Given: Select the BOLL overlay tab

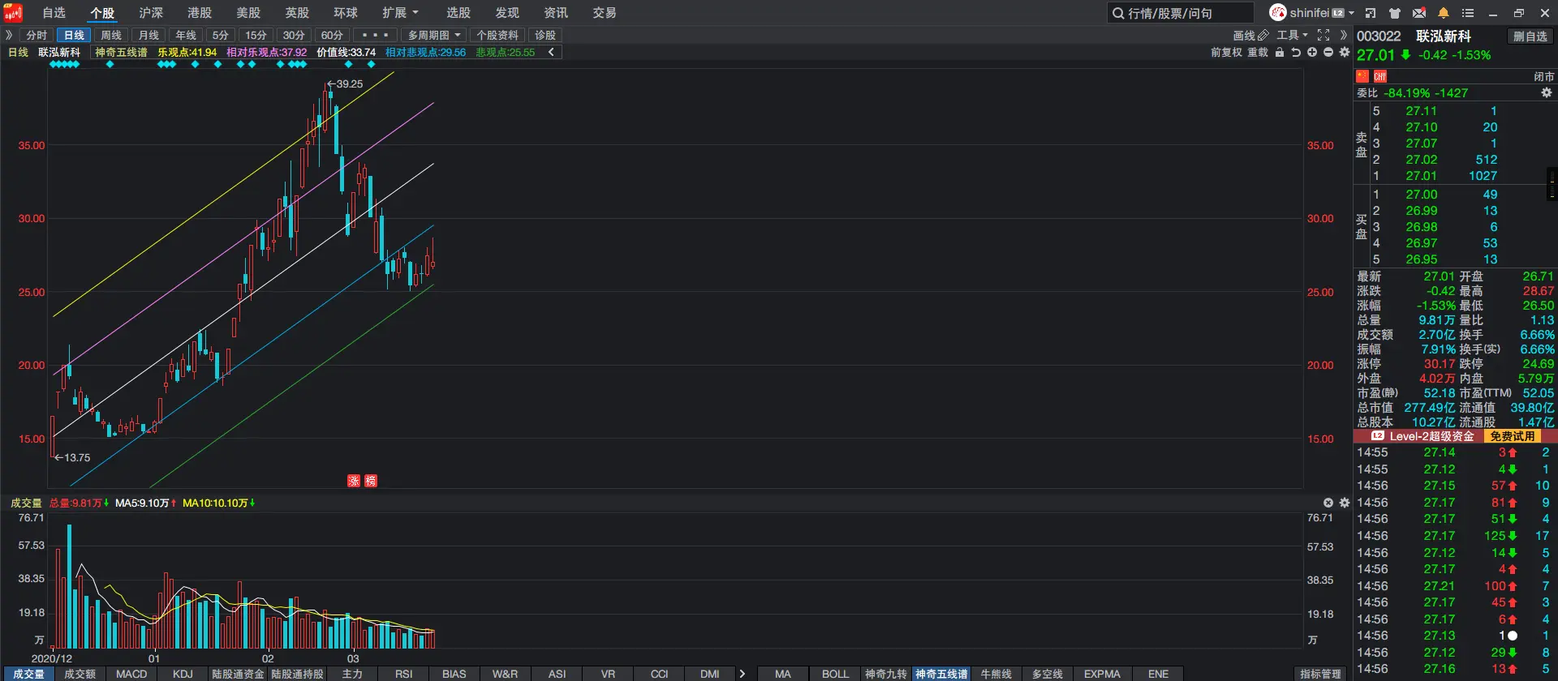Looking at the screenshot, I should coord(835,674).
